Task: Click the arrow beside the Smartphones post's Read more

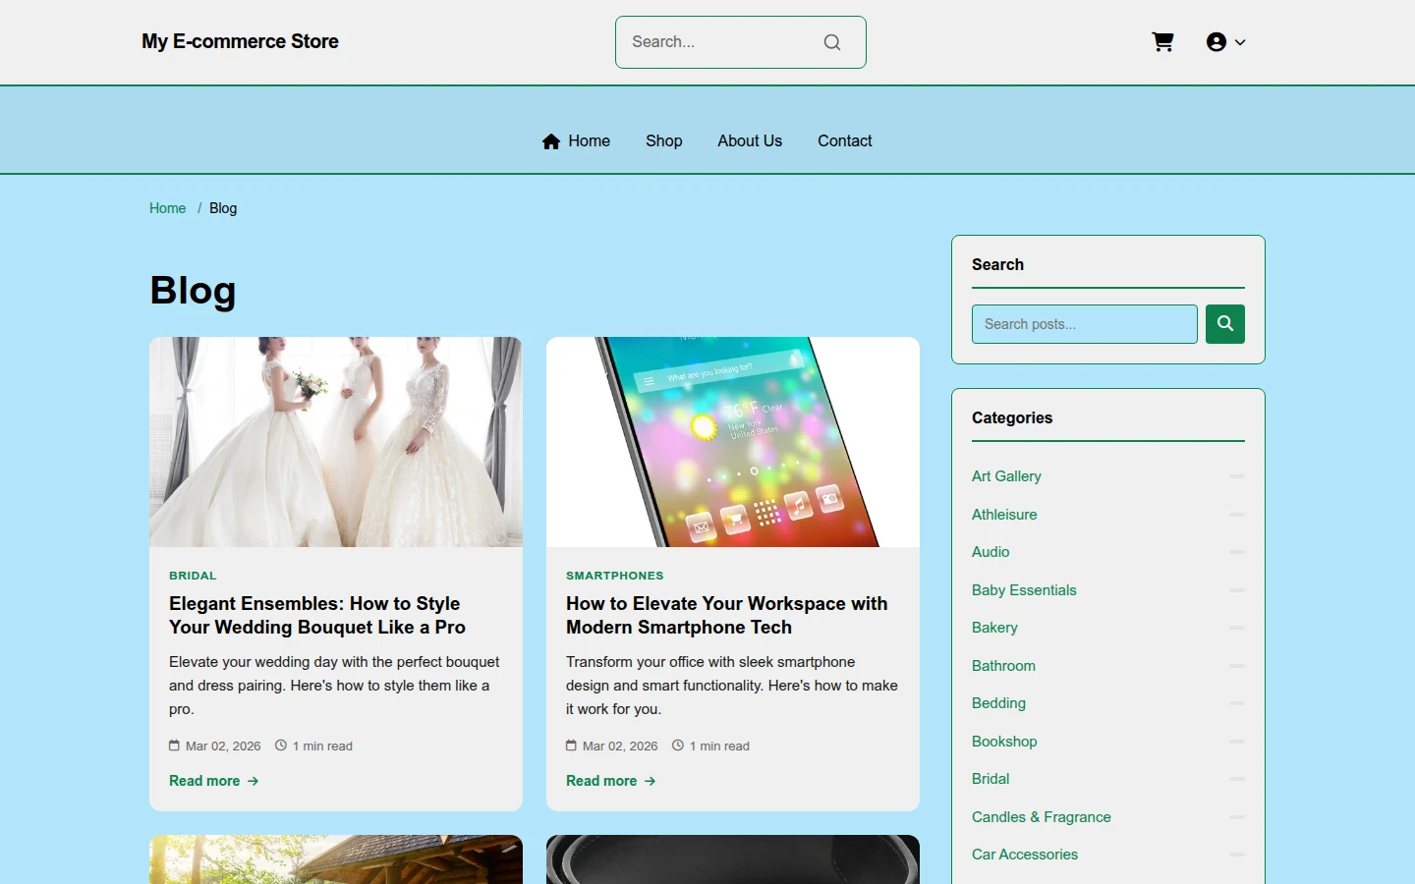Action: (651, 781)
